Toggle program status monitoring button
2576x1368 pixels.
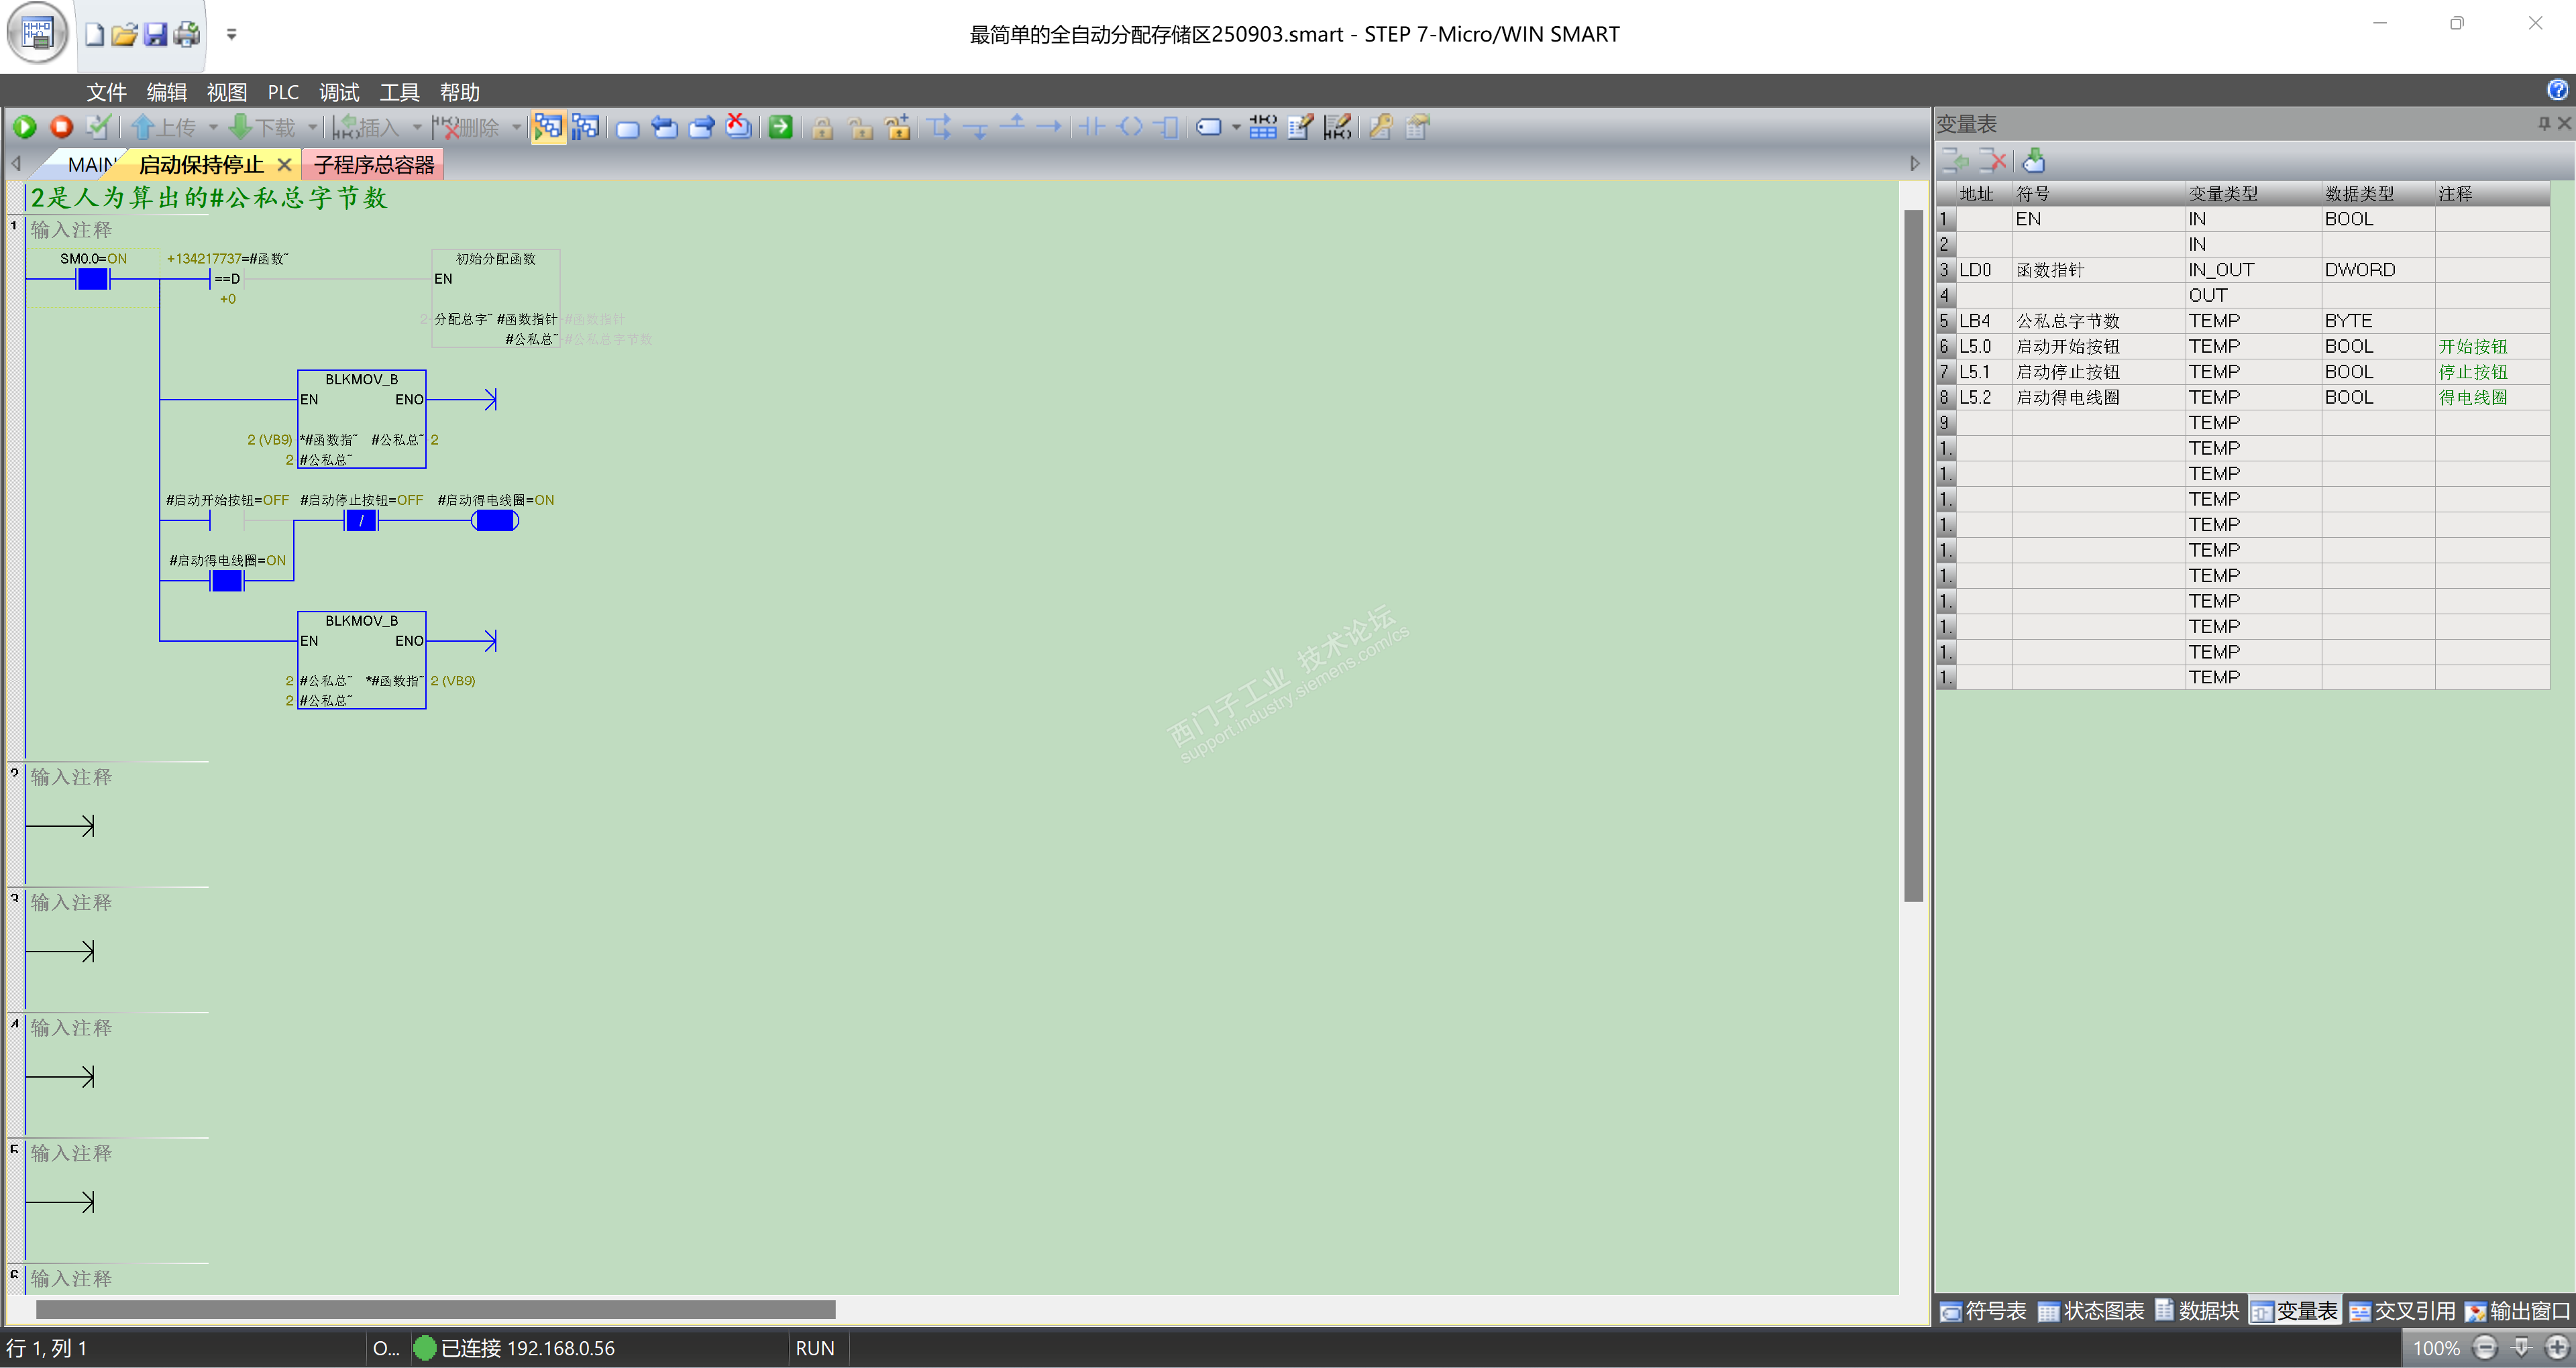click(548, 127)
